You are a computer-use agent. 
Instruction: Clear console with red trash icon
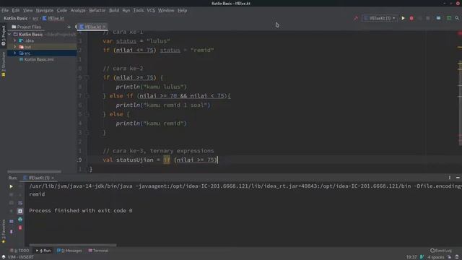point(20,227)
